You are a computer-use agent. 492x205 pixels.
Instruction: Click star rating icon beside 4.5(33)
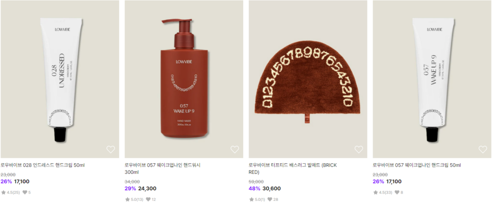tap(376, 193)
